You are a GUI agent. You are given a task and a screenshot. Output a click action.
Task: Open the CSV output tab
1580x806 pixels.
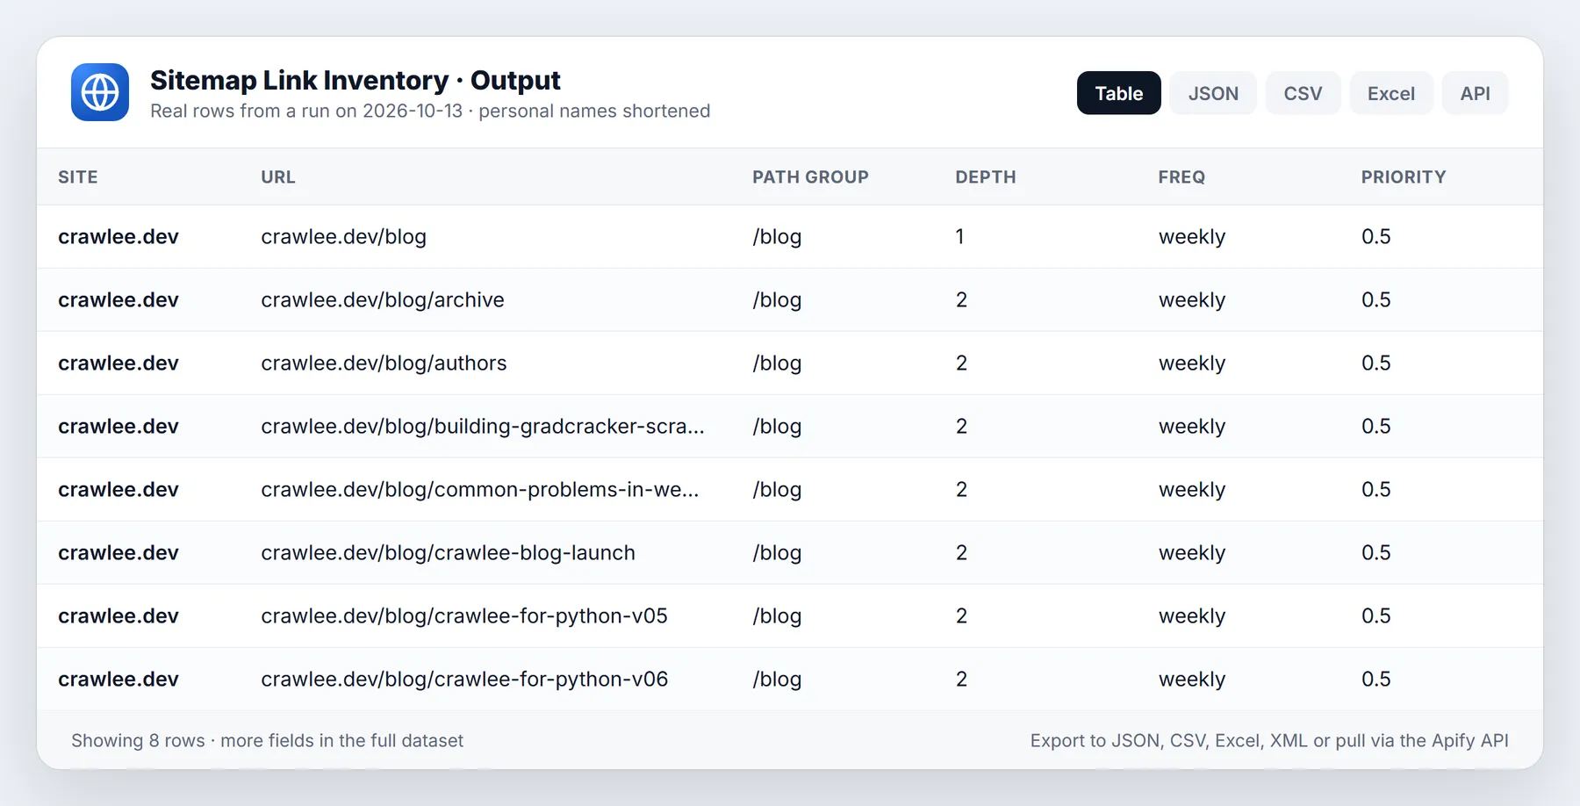pos(1303,93)
